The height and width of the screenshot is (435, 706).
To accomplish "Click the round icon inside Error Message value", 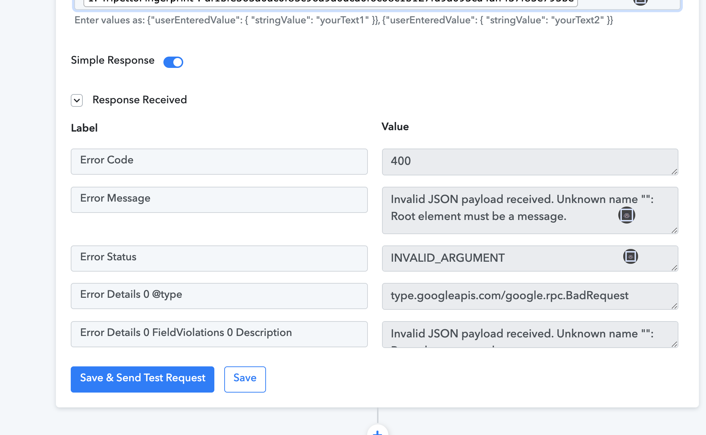I will coord(626,215).
